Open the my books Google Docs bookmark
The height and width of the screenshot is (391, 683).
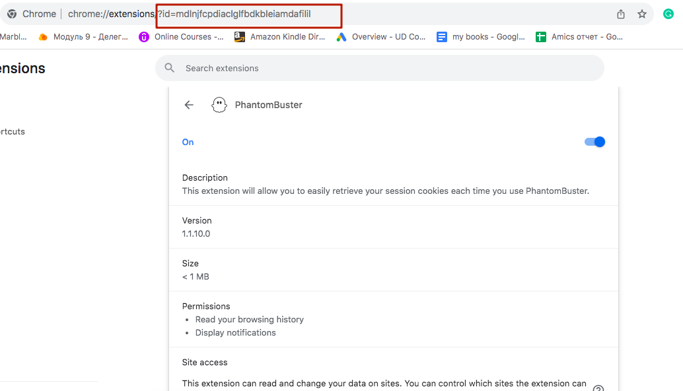[x=481, y=37]
